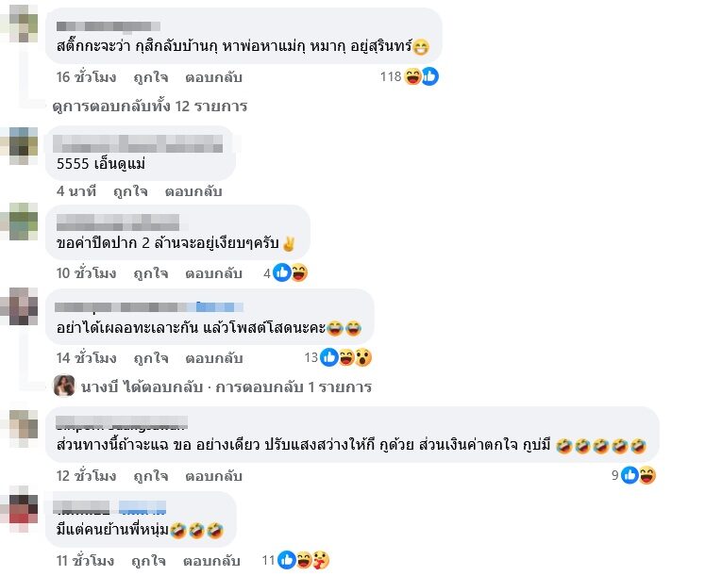705x576 pixels.
Task: Click the like icon beside count 9
Action: coord(629,475)
